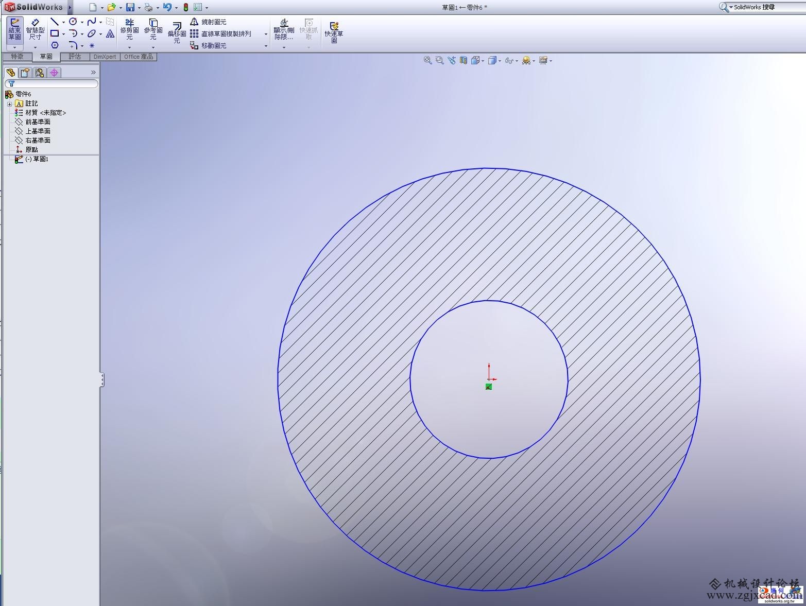Select the sketch Text tool

tap(110, 33)
